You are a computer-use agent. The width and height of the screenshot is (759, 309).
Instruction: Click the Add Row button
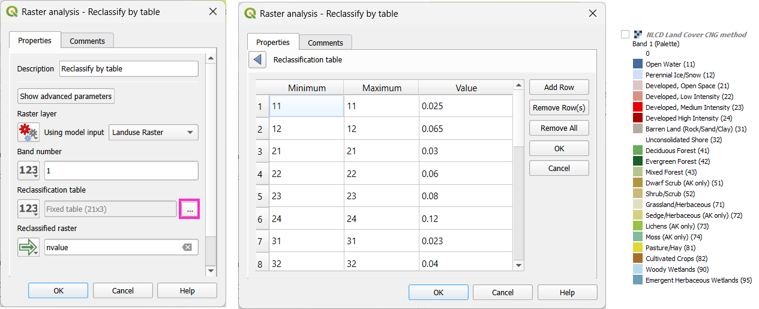pos(559,87)
